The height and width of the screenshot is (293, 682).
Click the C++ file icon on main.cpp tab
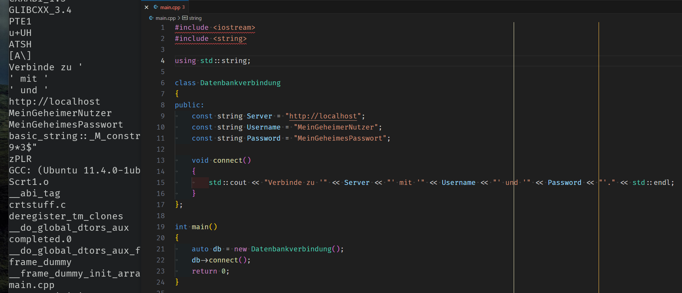pyautogui.click(x=156, y=7)
